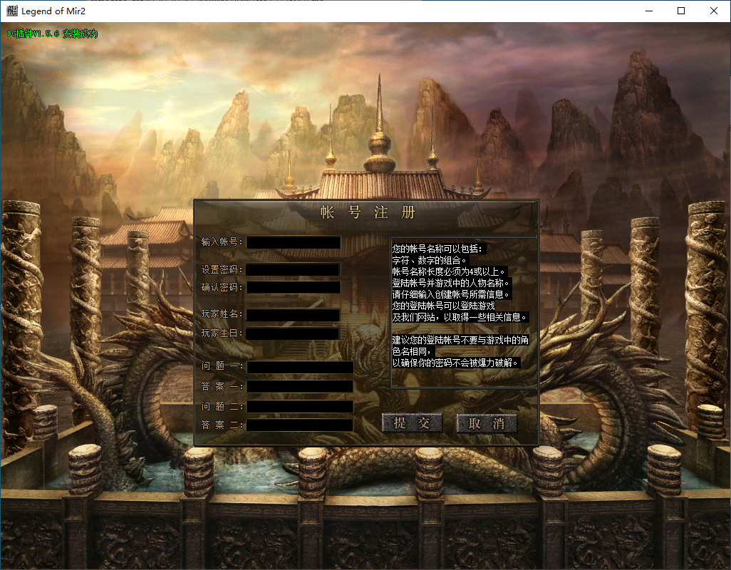Click the 帐号名称长度必须为4或以上 hint line
The image size is (731, 570).
click(x=448, y=271)
